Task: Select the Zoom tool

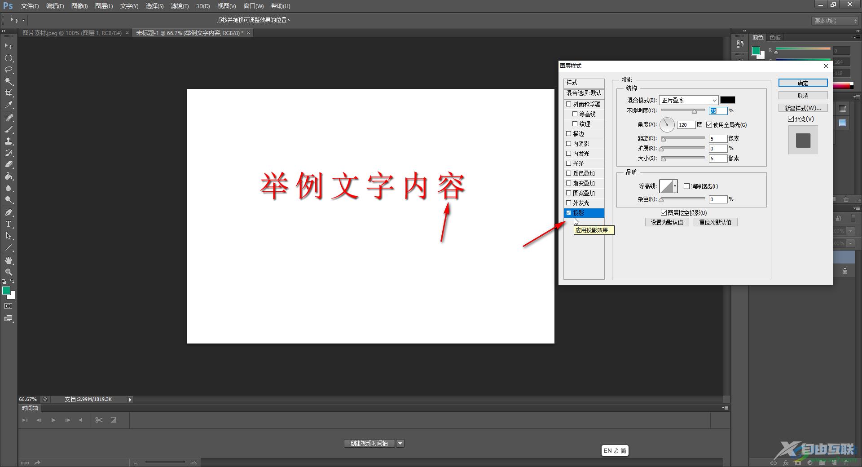Action: pos(9,272)
